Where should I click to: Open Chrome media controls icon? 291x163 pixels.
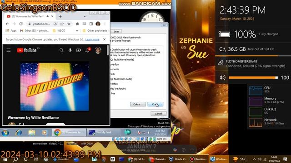tap(84, 24)
